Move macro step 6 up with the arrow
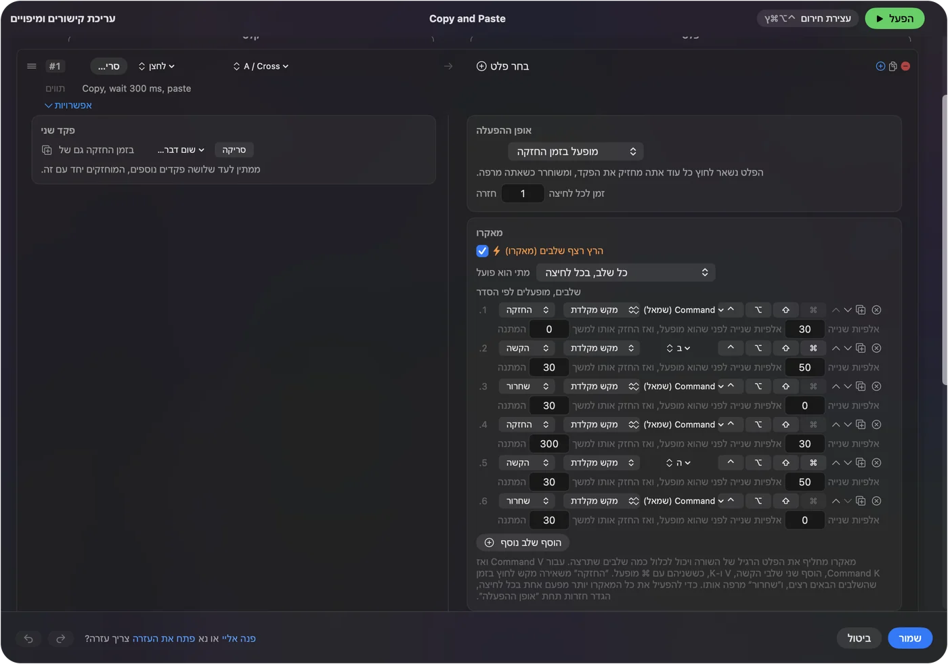The height and width of the screenshot is (664, 948). coord(836,502)
